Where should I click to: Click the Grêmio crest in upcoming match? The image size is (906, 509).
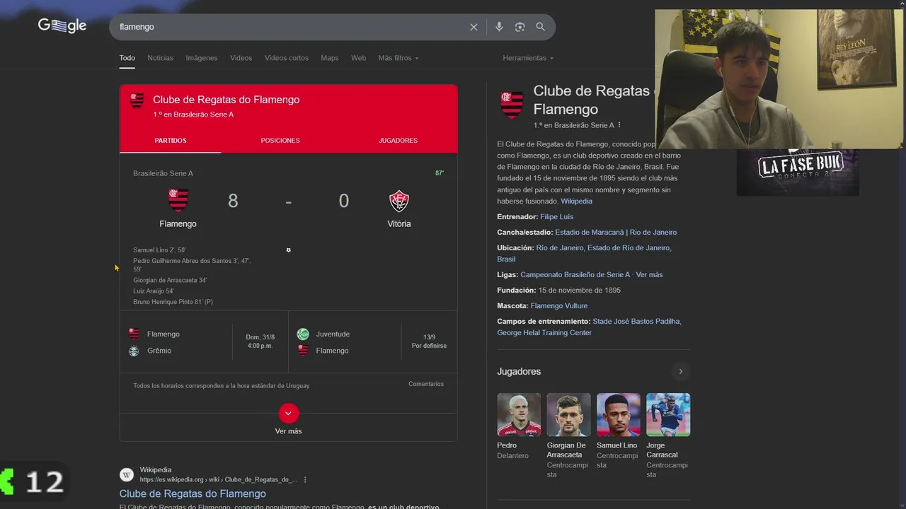click(x=134, y=351)
